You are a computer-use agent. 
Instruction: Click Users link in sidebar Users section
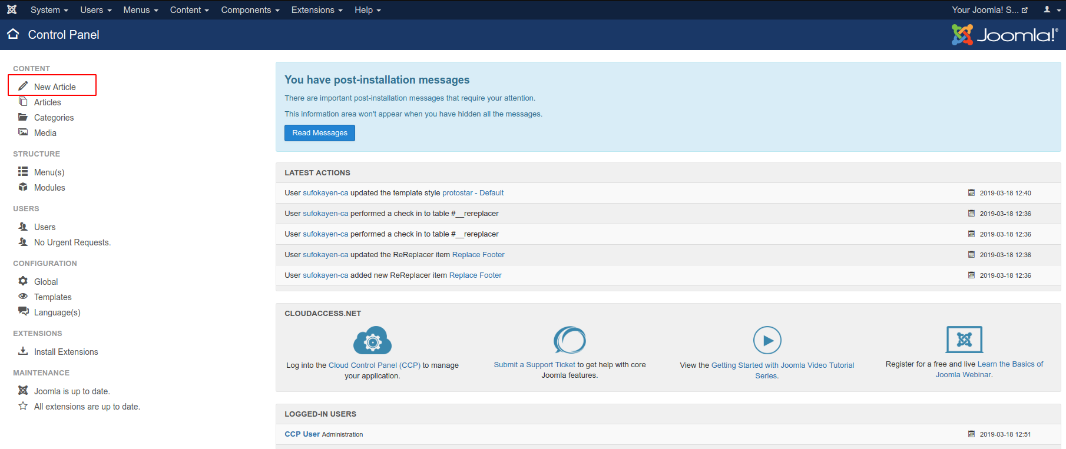[x=45, y=227]
